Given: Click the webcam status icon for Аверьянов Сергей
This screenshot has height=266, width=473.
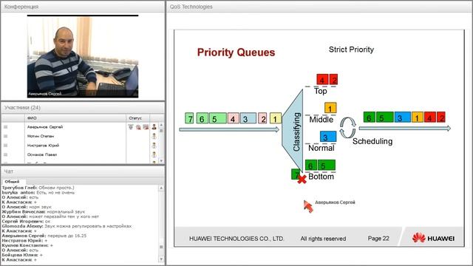Looking at the screenshot, I should pos(138,127).
